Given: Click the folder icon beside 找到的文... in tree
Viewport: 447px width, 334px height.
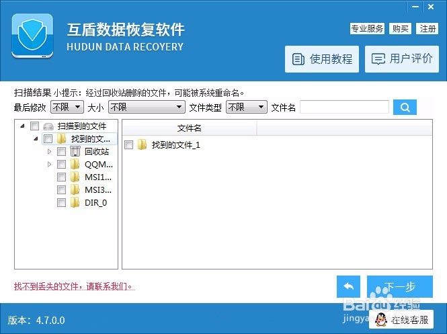Looking at the screenshot, I should coord(61,139).
